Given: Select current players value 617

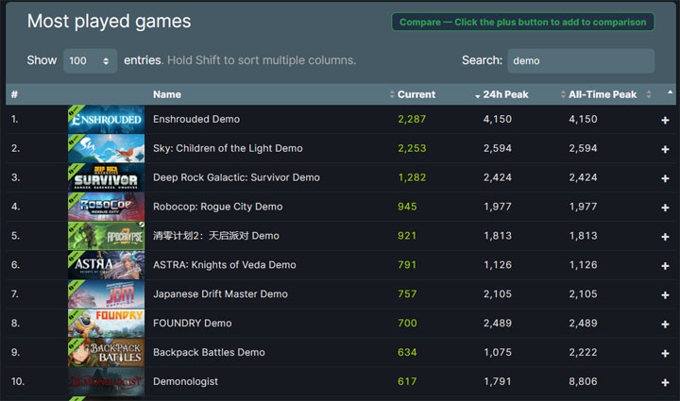Looking at the screenshot, I should [x=407, y=381].
